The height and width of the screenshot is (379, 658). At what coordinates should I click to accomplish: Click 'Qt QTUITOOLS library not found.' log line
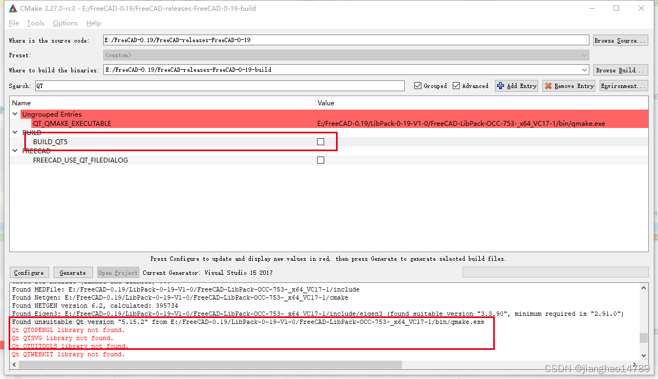[x=70, y=346]
